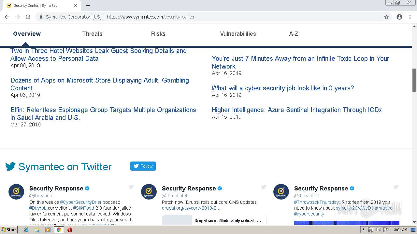Open Two in Three Hotel Websites article
This screenshot has height=234, width=417.
point(99,55)
